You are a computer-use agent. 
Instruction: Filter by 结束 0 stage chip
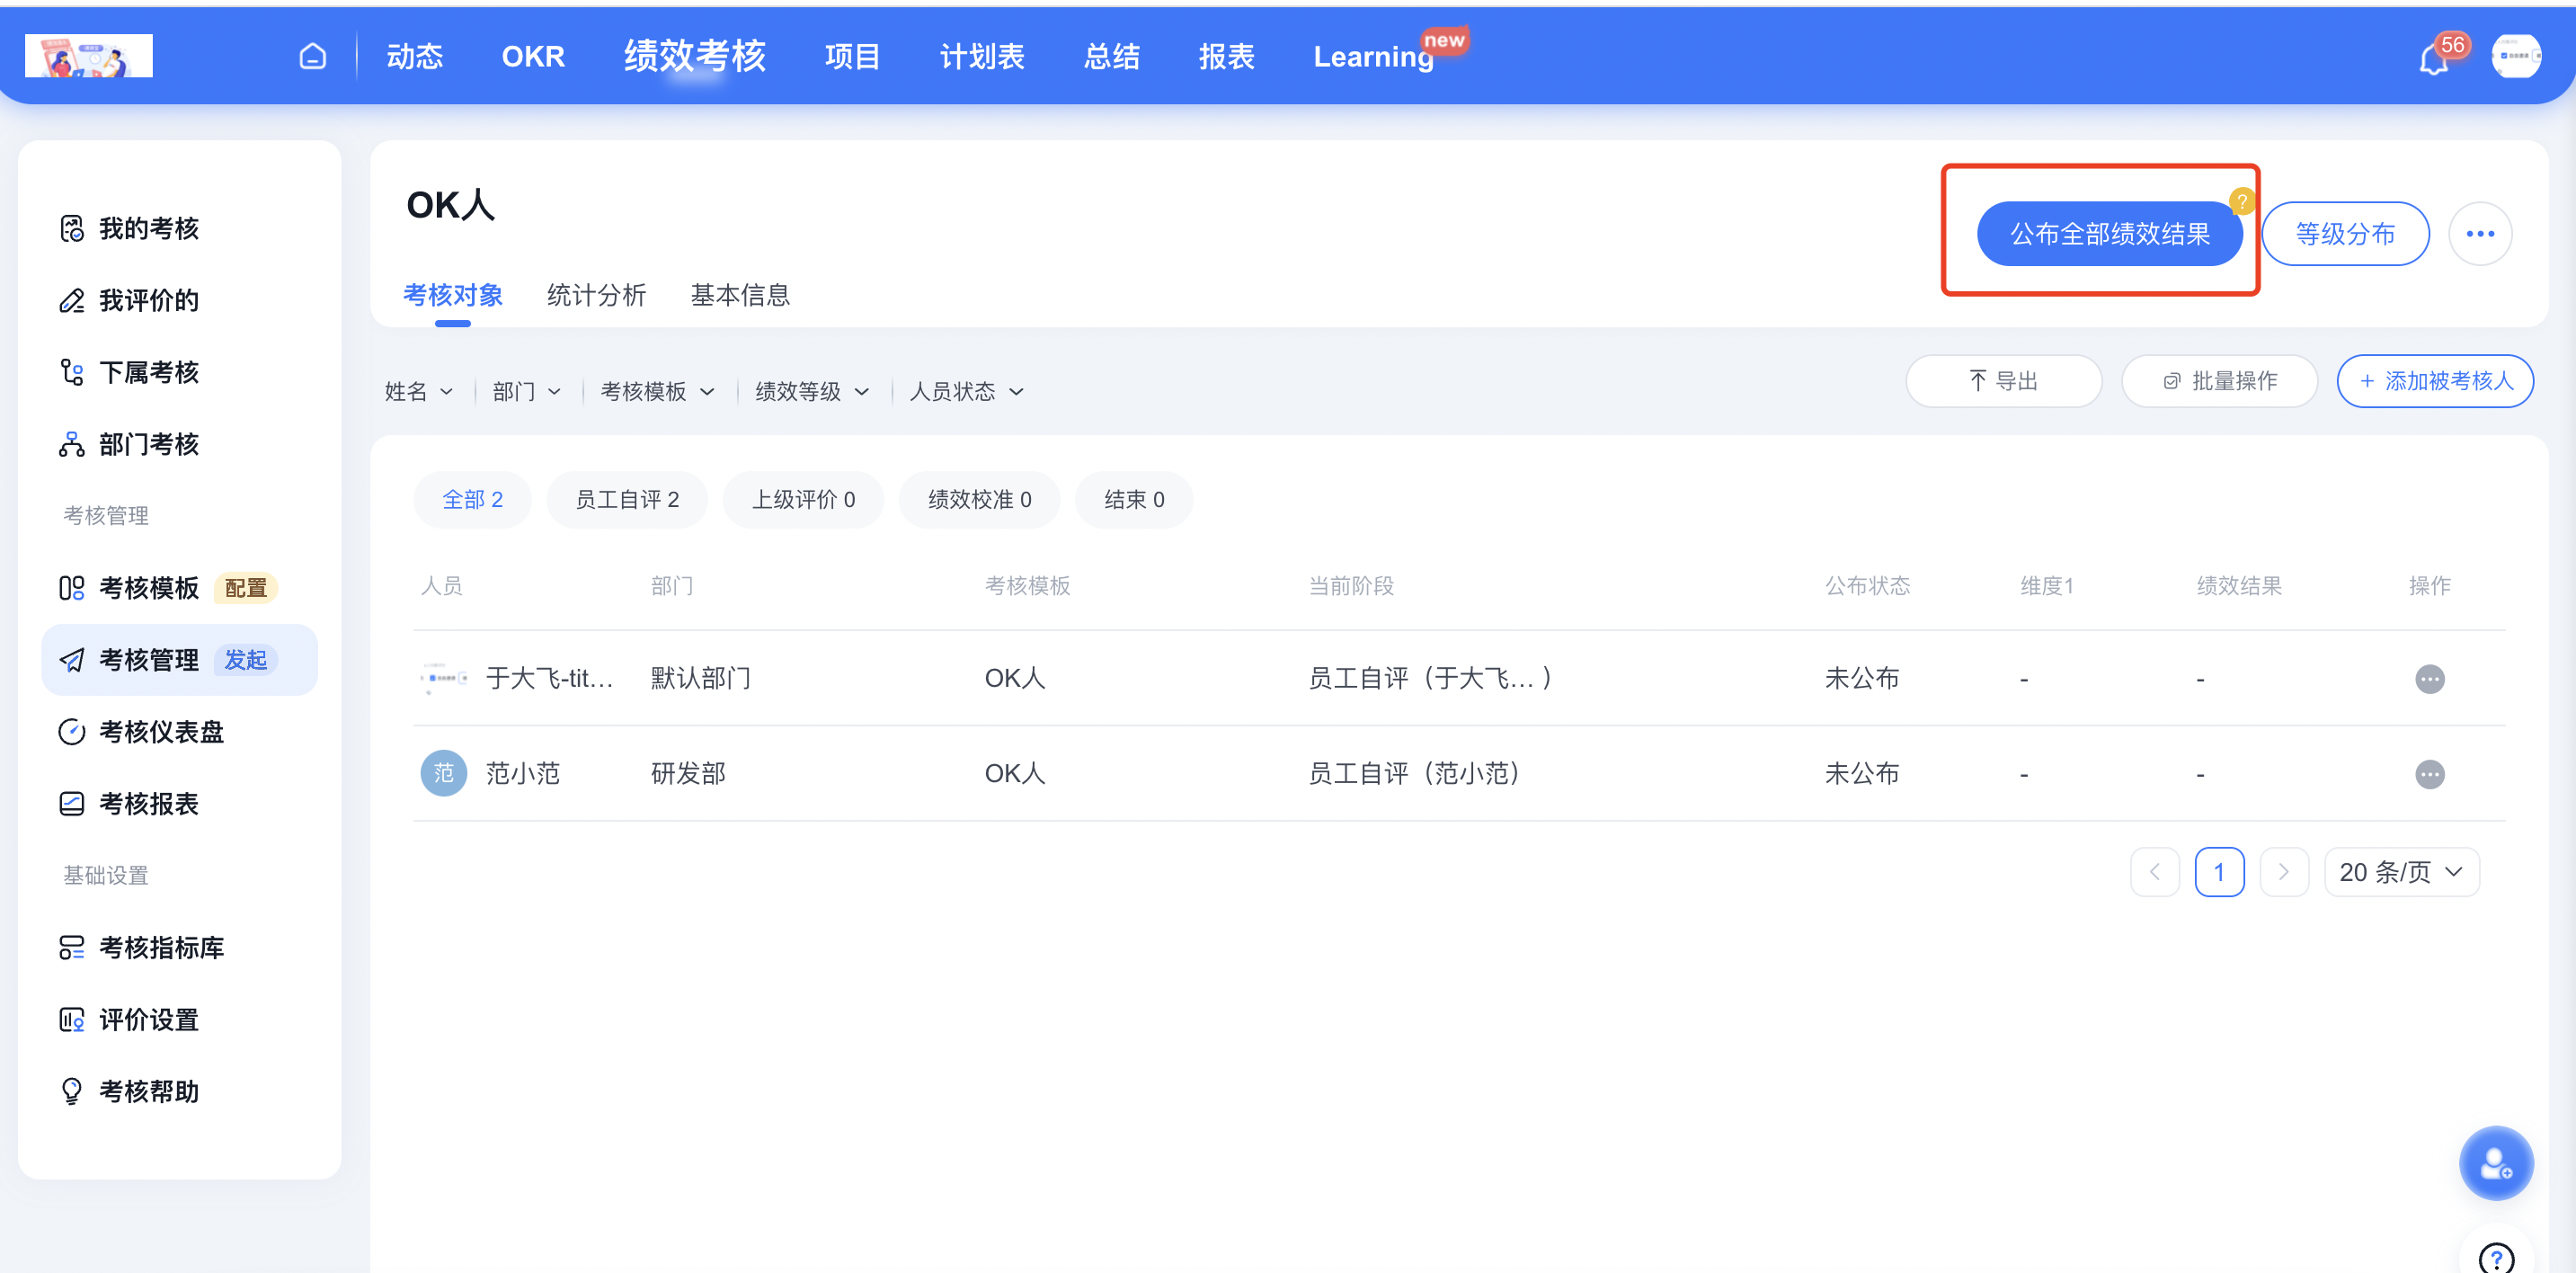[x=1134, y=500]
